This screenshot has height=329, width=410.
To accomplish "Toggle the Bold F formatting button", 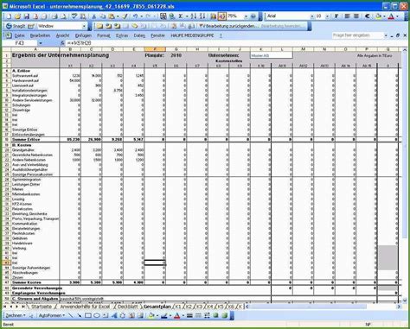I will [336, 16].
